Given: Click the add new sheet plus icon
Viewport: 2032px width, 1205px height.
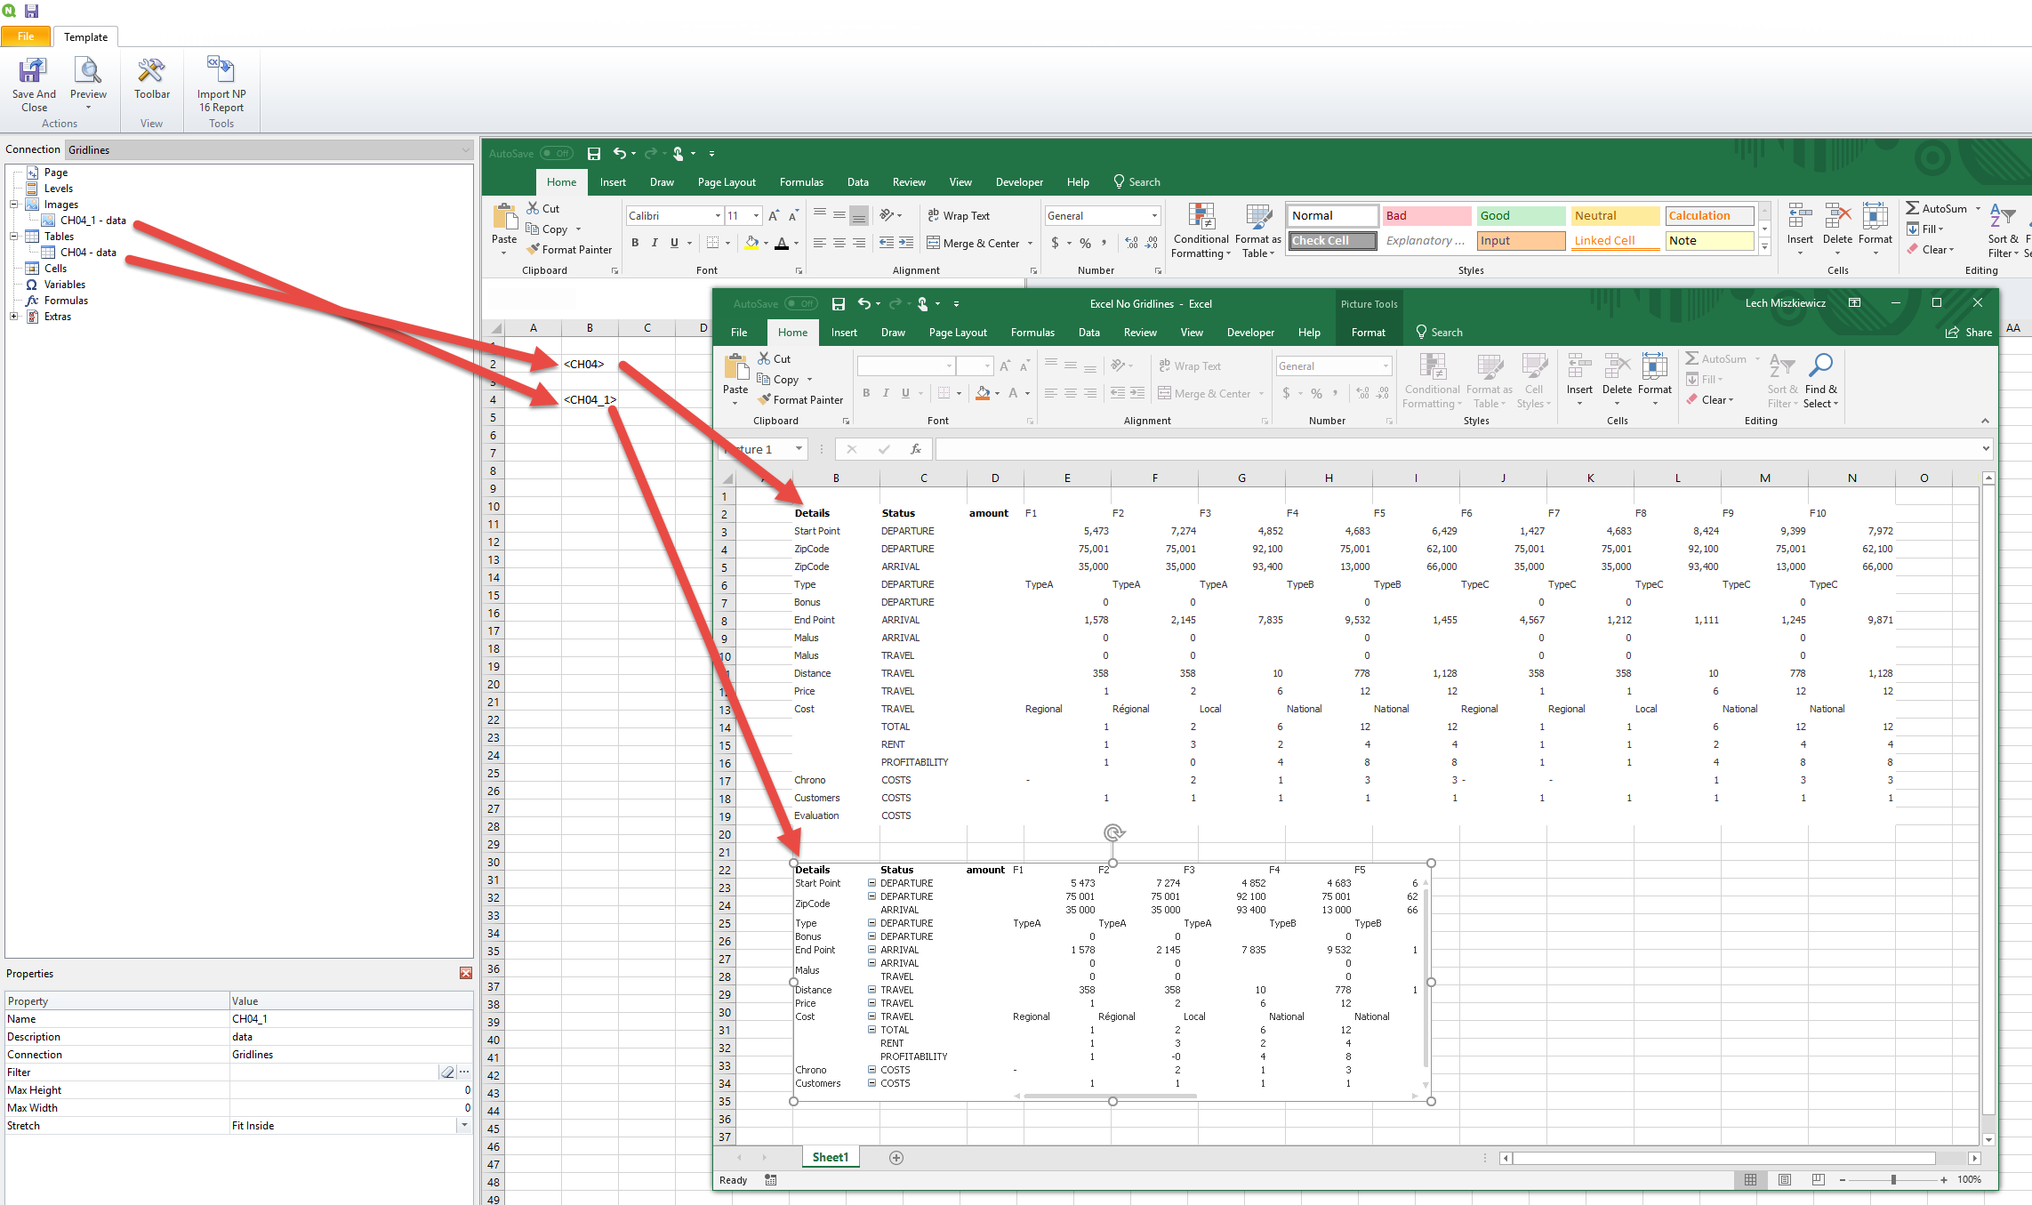Looking at the screenshot, I should click(x=896, y=1157).
